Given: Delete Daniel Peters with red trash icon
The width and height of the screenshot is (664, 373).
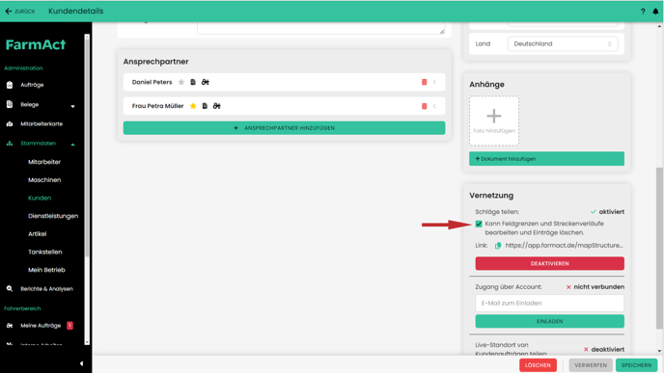Looking at the screenshot, I should click(x=424, y=82).
